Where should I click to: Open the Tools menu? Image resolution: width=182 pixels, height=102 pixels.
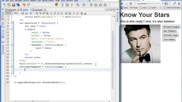(63, 1)
